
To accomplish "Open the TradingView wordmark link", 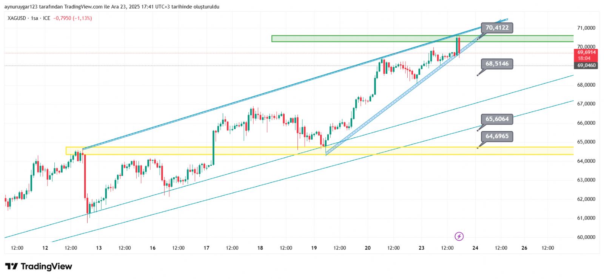I will pyautogui.click(x=46, y=267).
